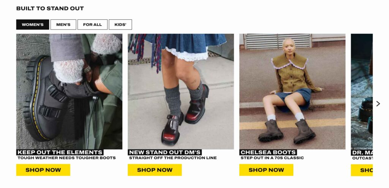The image size is (389, 188).
Task: Open the Chelsea boots model image
Action: (292, 91)
